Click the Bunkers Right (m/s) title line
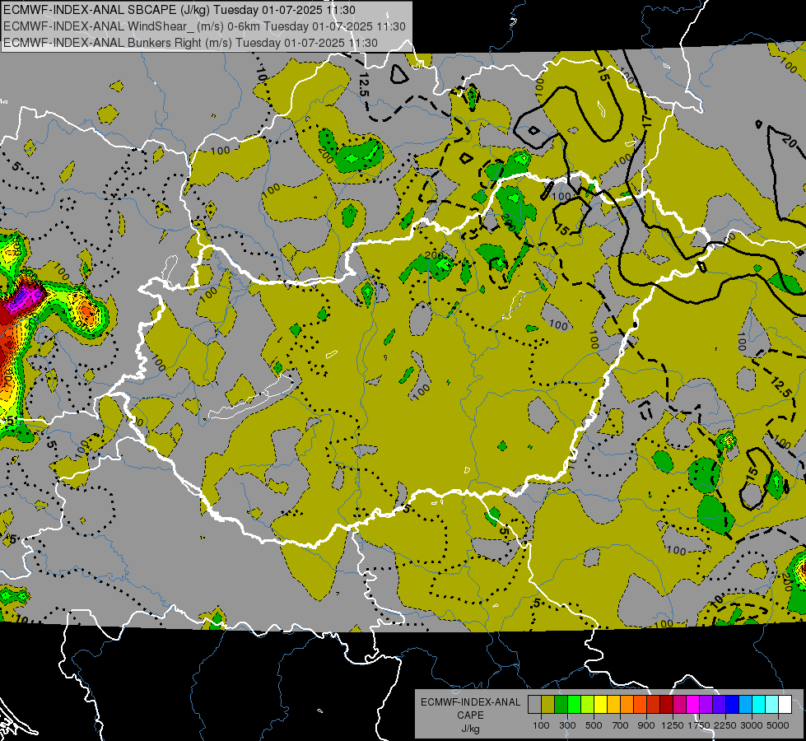Image resolution: width=806 pixels, height=741 pixels. coord(191,43)
